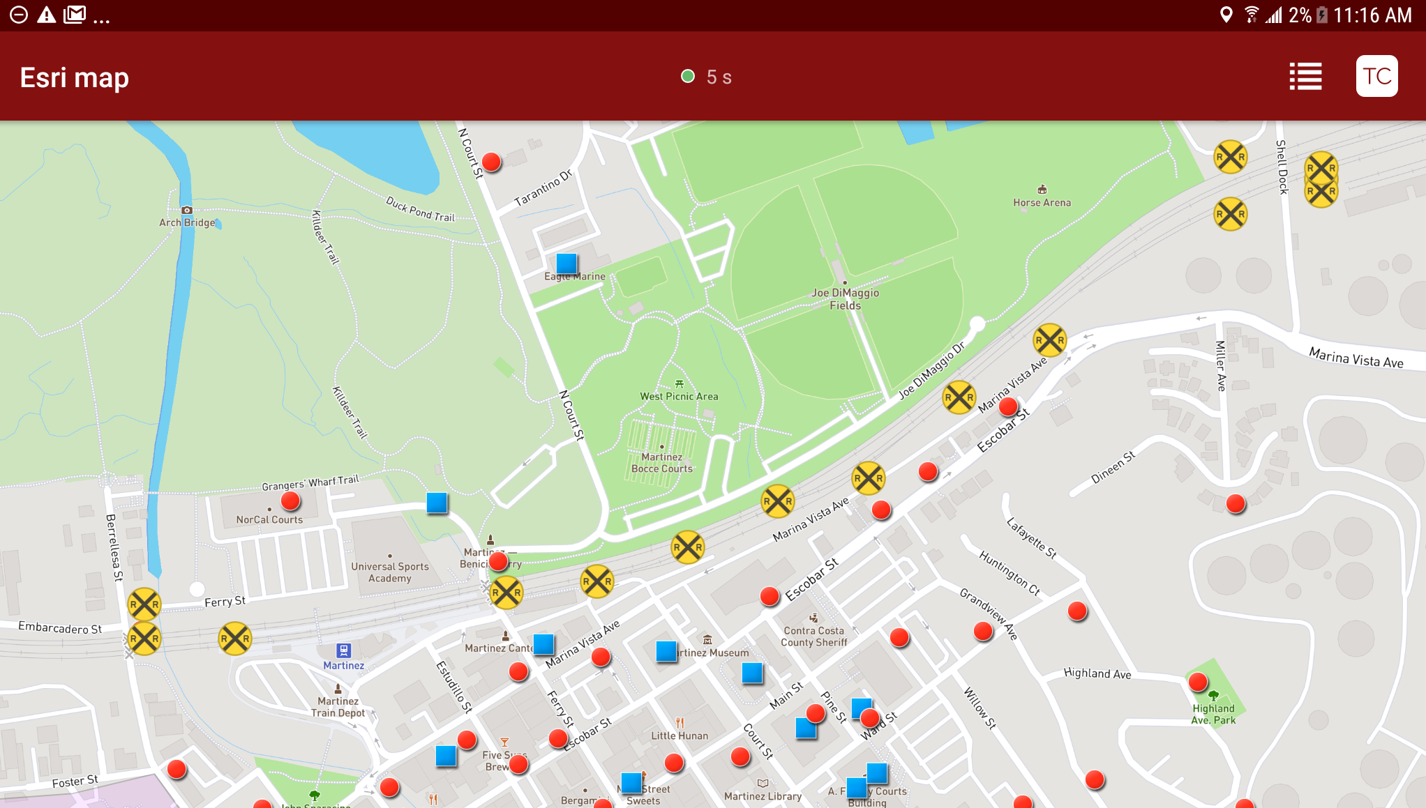Click the red marker at top of N Court St
The image size is (1426, 808).
[492, 162]
